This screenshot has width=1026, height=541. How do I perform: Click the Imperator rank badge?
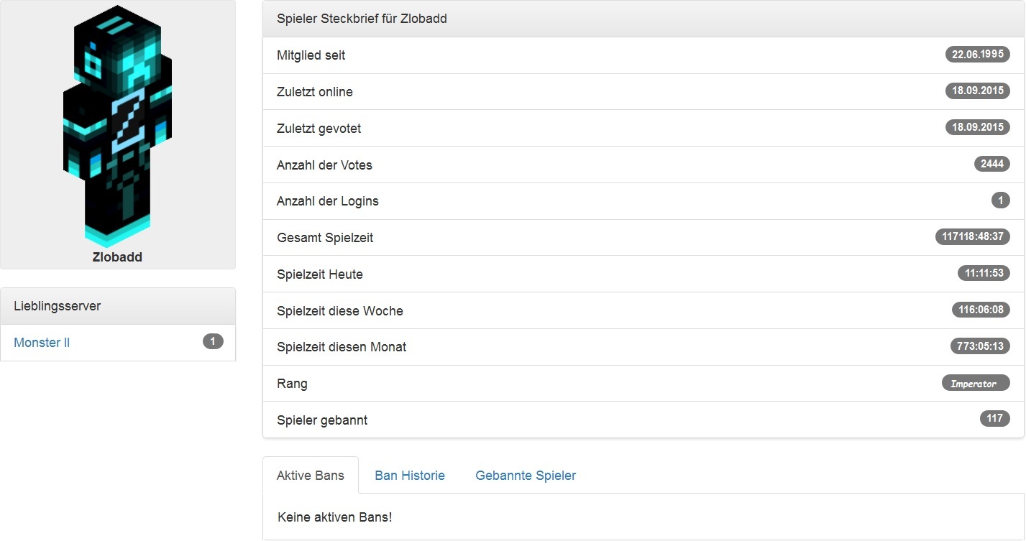tap(975, 384)
